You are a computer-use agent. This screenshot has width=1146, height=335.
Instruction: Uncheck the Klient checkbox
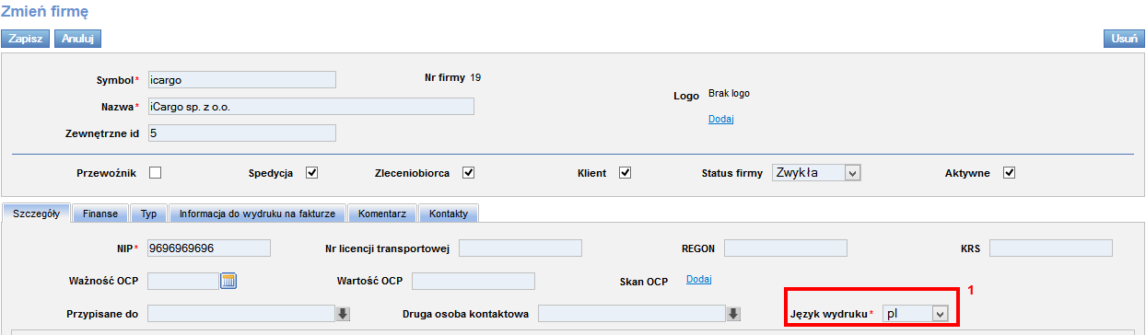tap(625, 172)
